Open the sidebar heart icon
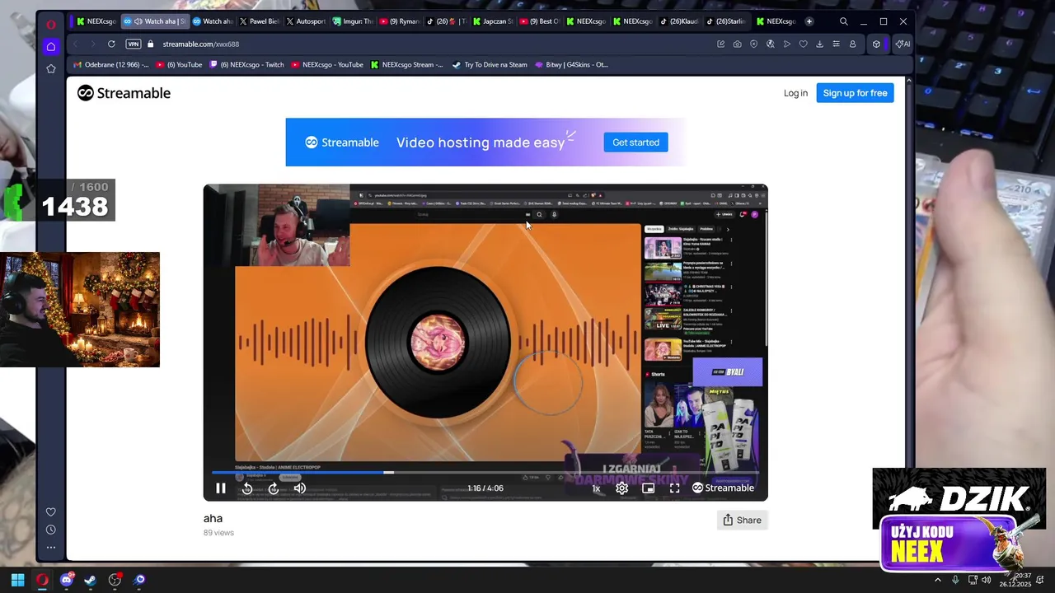 pos(51,511)
